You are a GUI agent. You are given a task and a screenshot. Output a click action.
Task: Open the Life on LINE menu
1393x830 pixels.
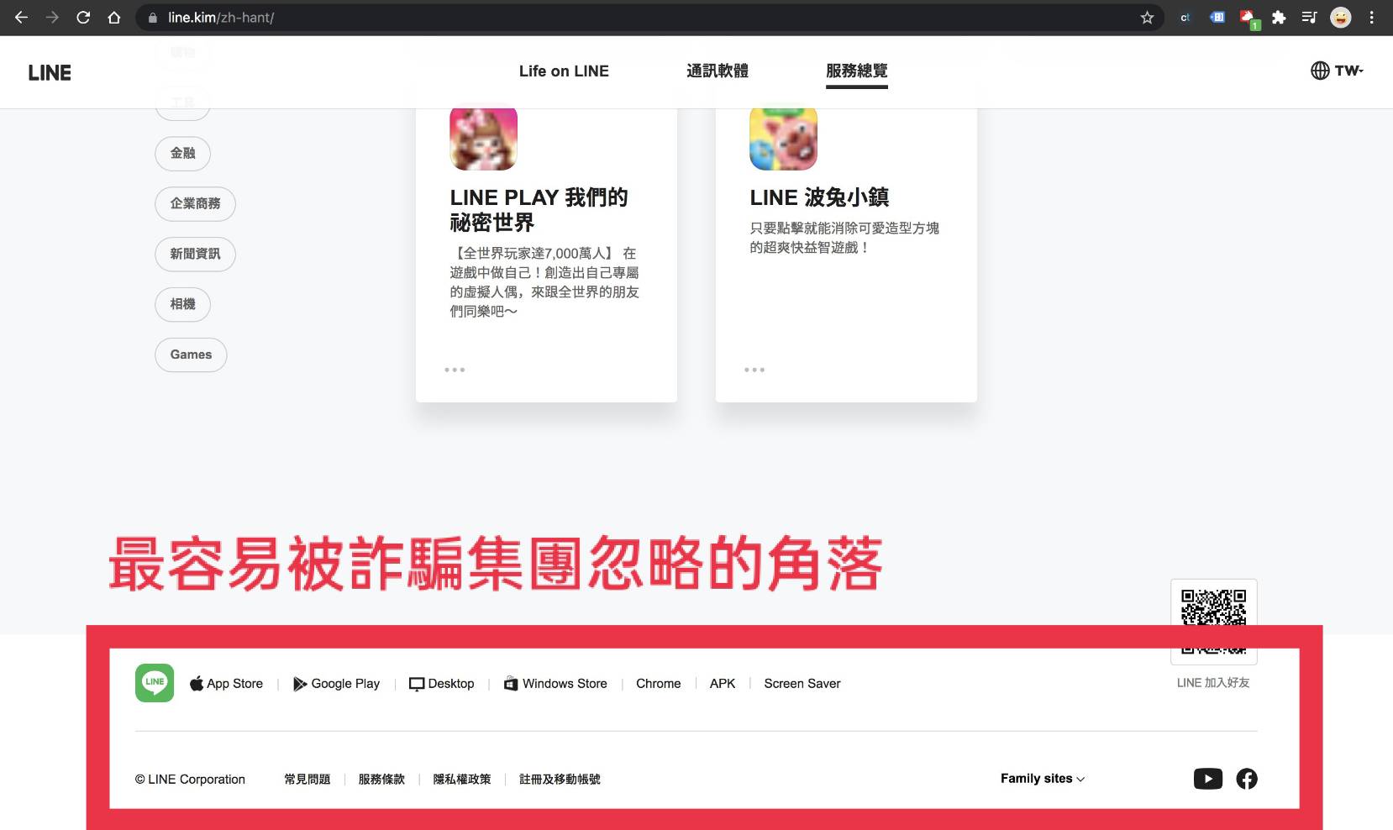coord(564,71)
